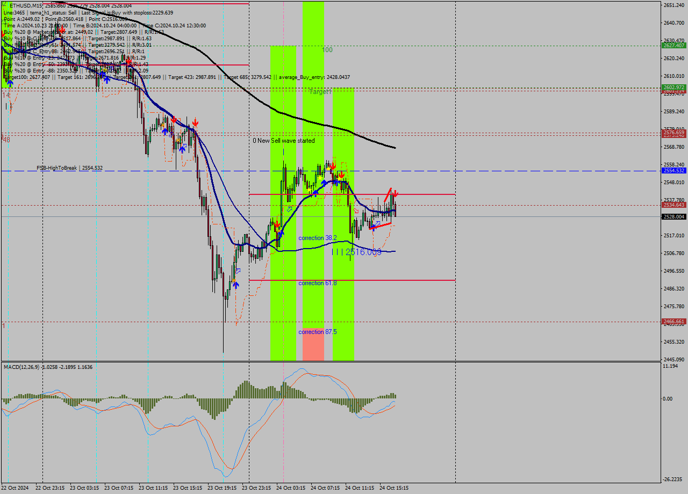Click the red 2576.659 price tag
The height and width of the screenshot is (494, 688).
coord(673,132)
